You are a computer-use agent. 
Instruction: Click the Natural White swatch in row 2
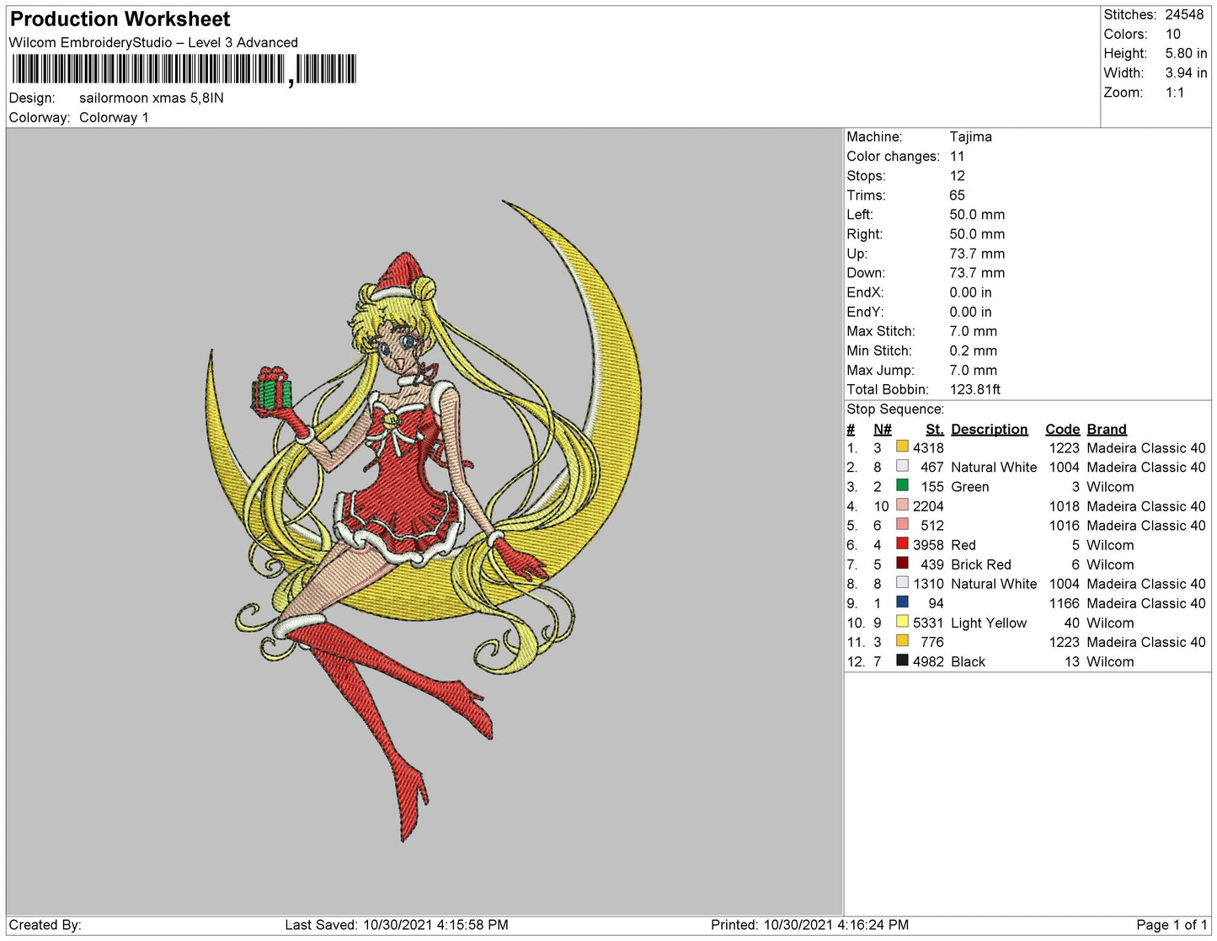point(902,466)
